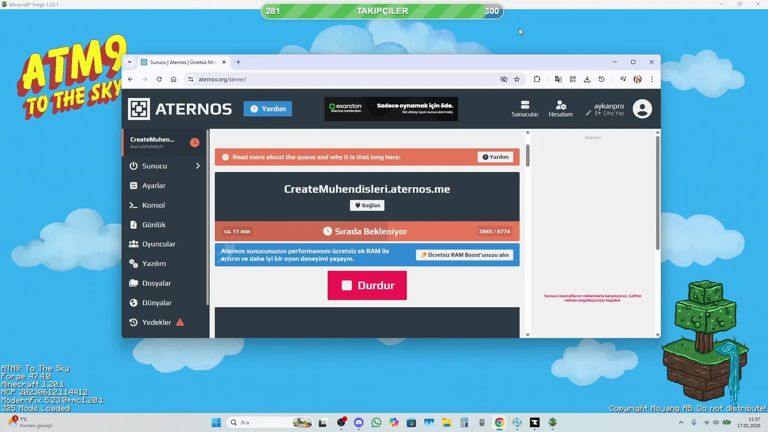
Task: Click the Bağlan connect button
Action: coord(367,205)
